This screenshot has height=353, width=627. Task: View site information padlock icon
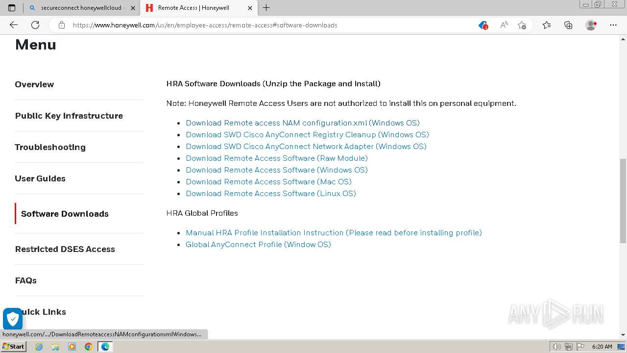tap(62, 25)
